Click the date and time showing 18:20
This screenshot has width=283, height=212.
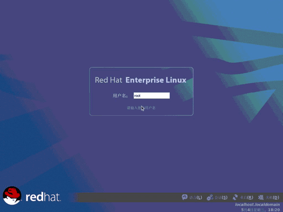pos(260,210)
